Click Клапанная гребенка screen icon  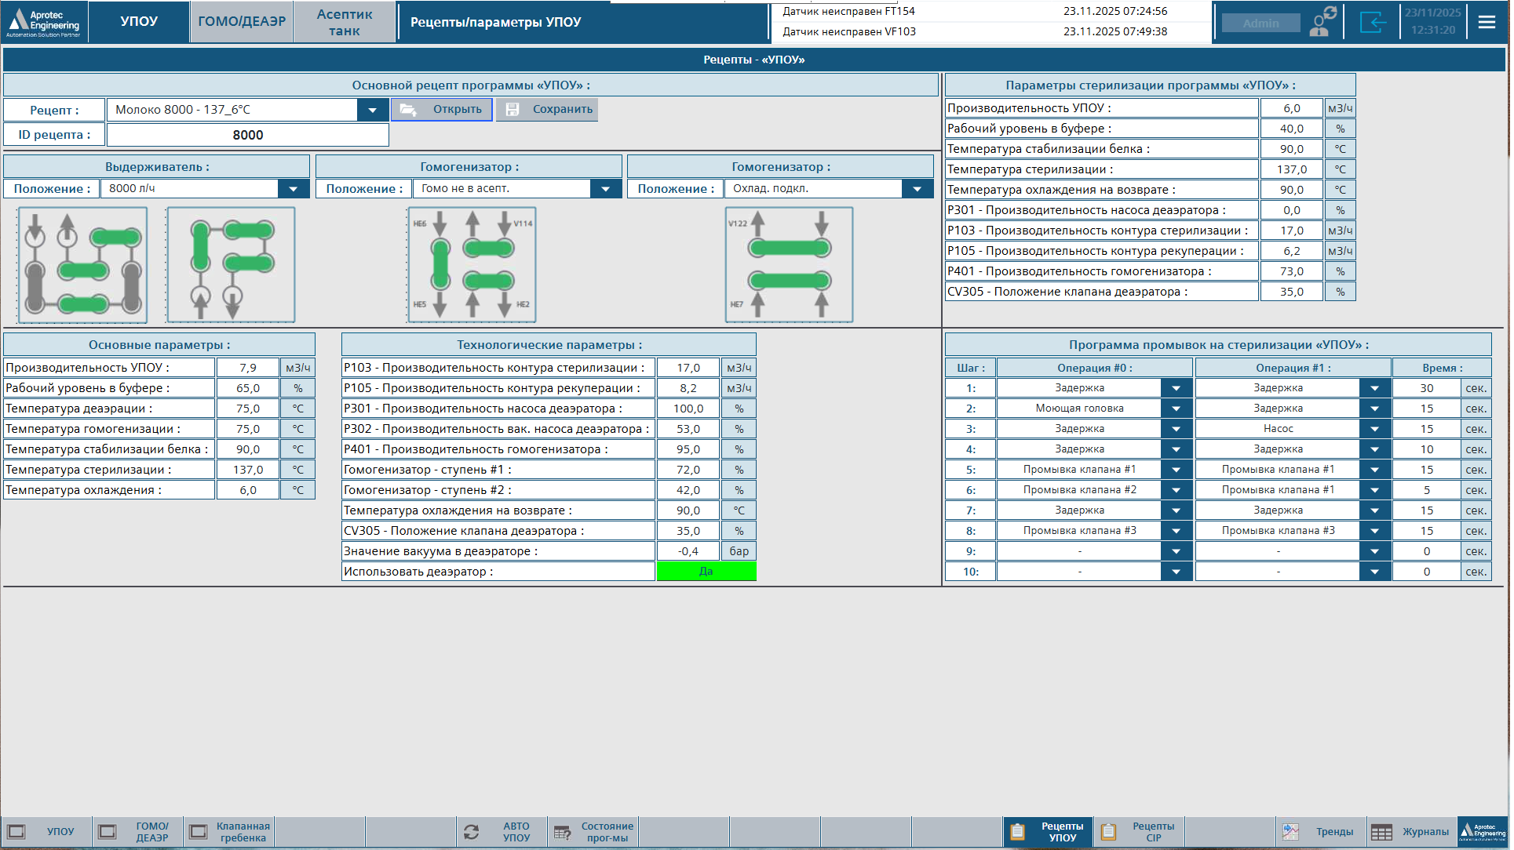coord(199,832)
